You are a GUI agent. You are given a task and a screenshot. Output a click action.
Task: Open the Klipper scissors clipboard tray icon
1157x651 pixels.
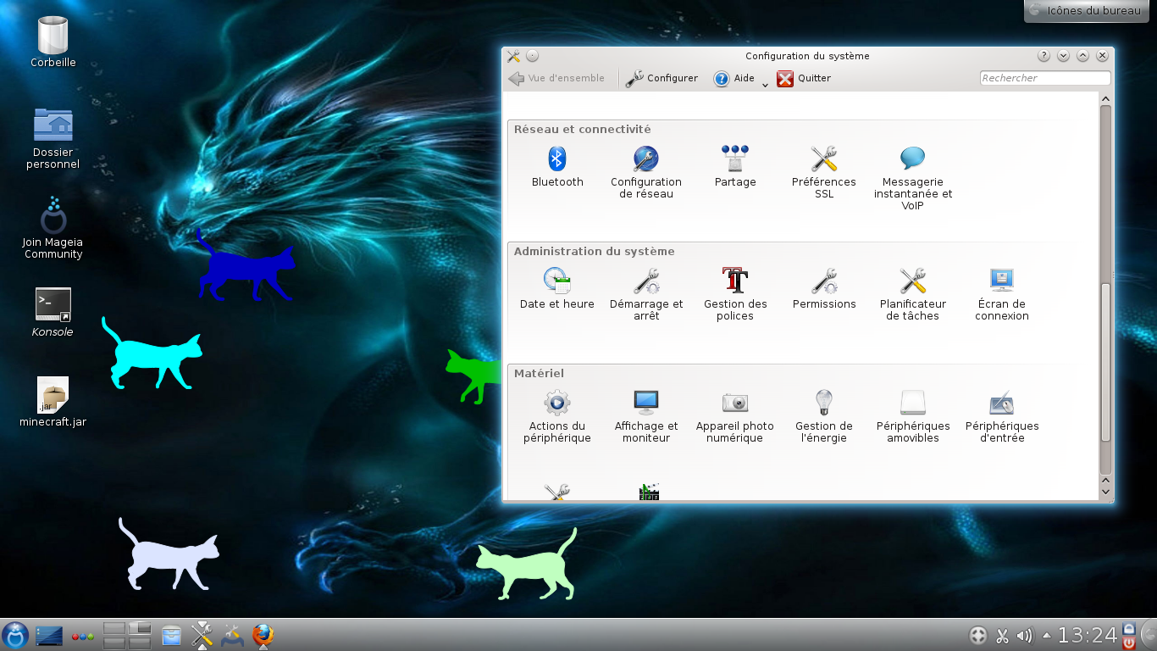click(1002, 636)
